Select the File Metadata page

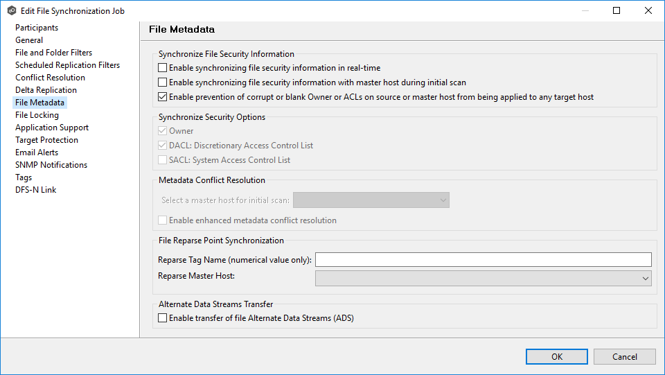(40, 102)
